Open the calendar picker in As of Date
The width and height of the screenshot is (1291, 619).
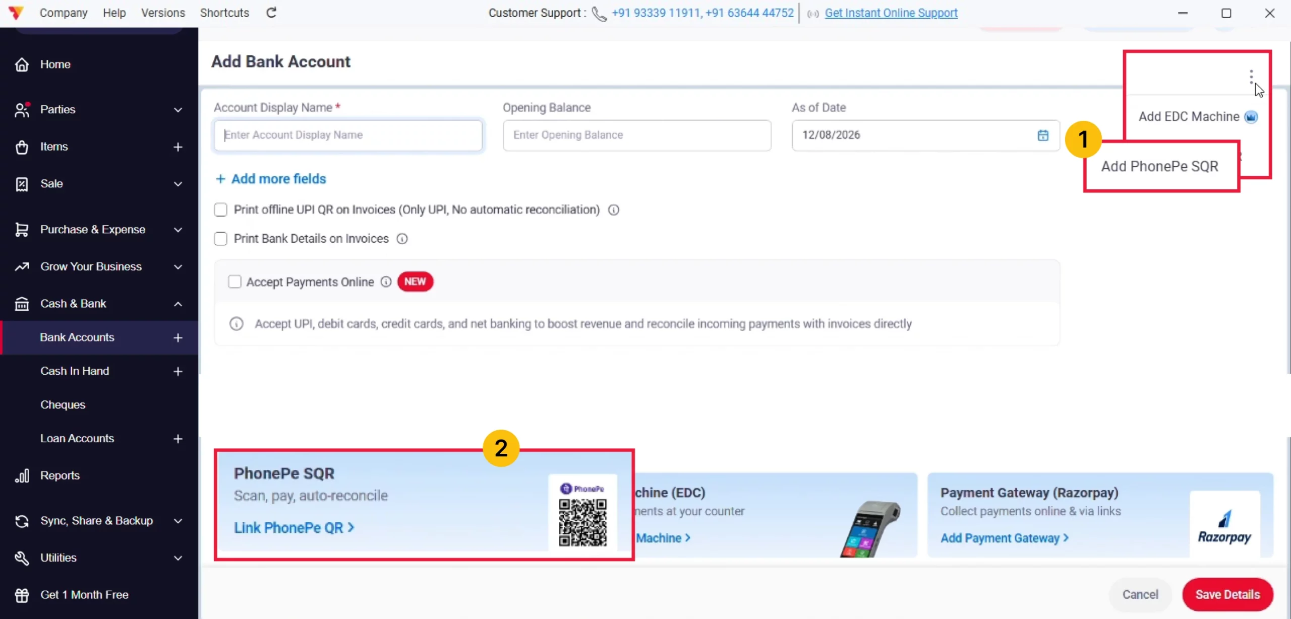tap(1043, 135)
